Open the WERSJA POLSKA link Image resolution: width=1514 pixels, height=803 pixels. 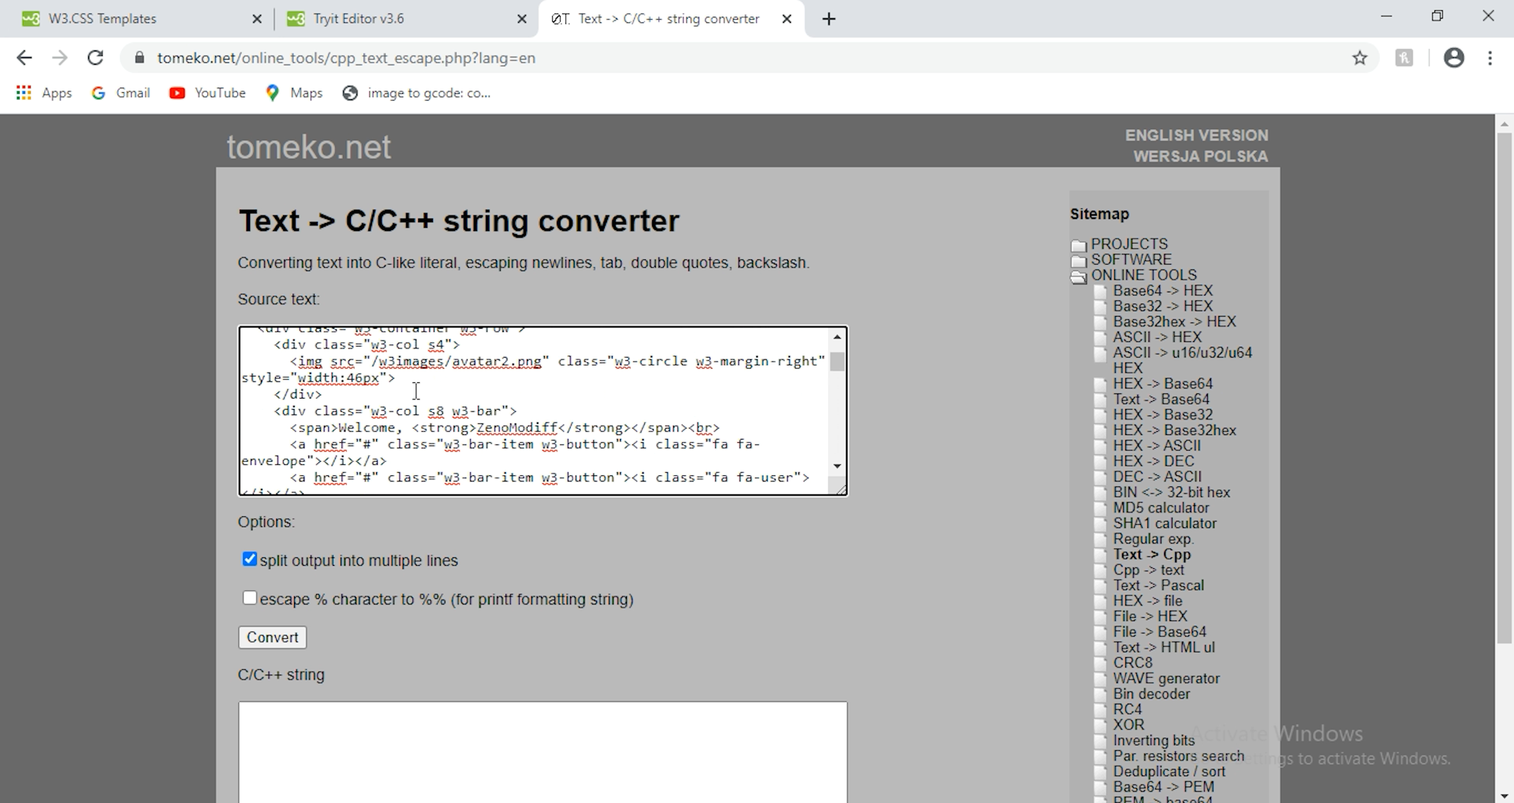(x=1201, y=156)
